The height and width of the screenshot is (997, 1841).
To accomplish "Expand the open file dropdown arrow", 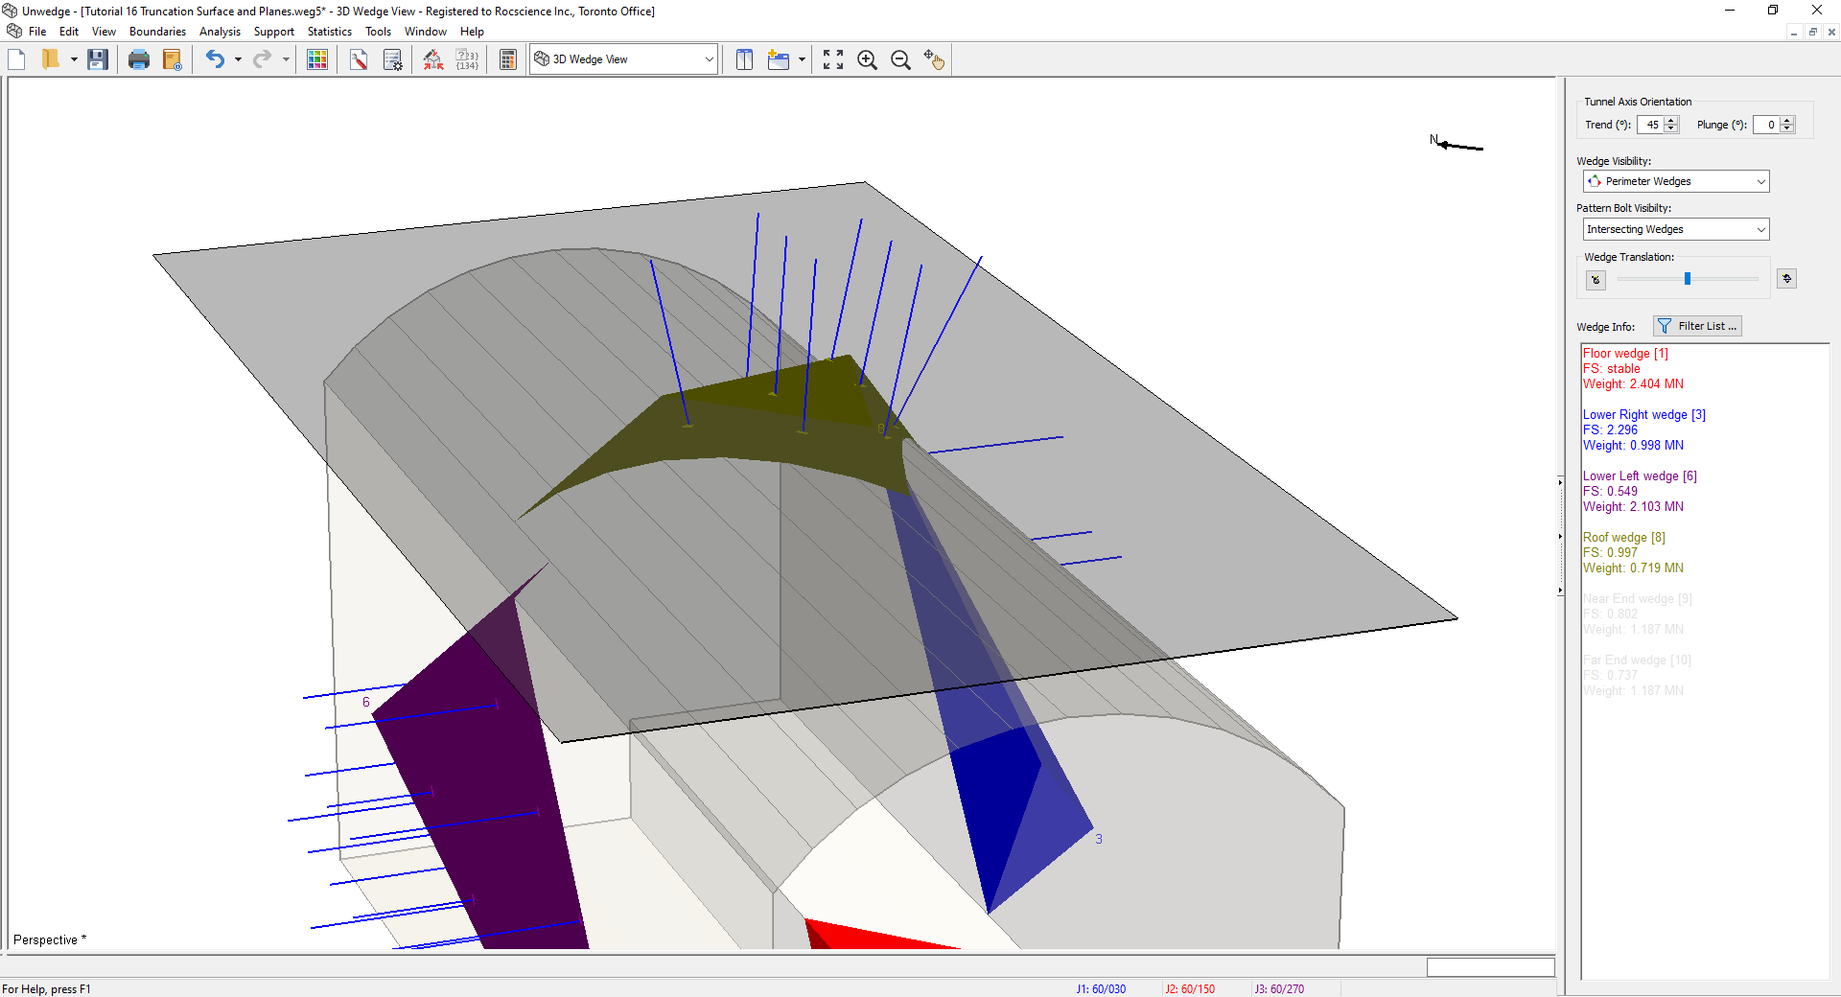I will (73, 59).
